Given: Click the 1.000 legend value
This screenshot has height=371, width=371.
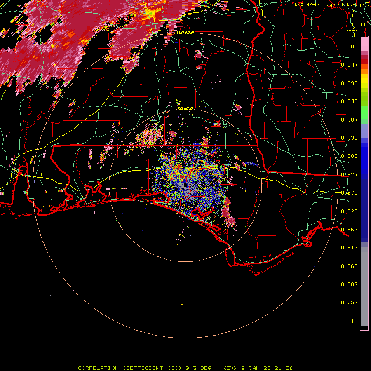Looking at the screenshot, I should coord(349,46).
